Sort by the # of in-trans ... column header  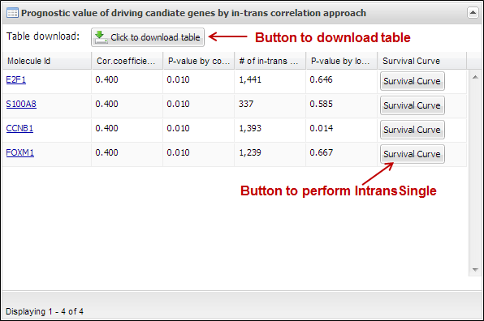point(270,61)
